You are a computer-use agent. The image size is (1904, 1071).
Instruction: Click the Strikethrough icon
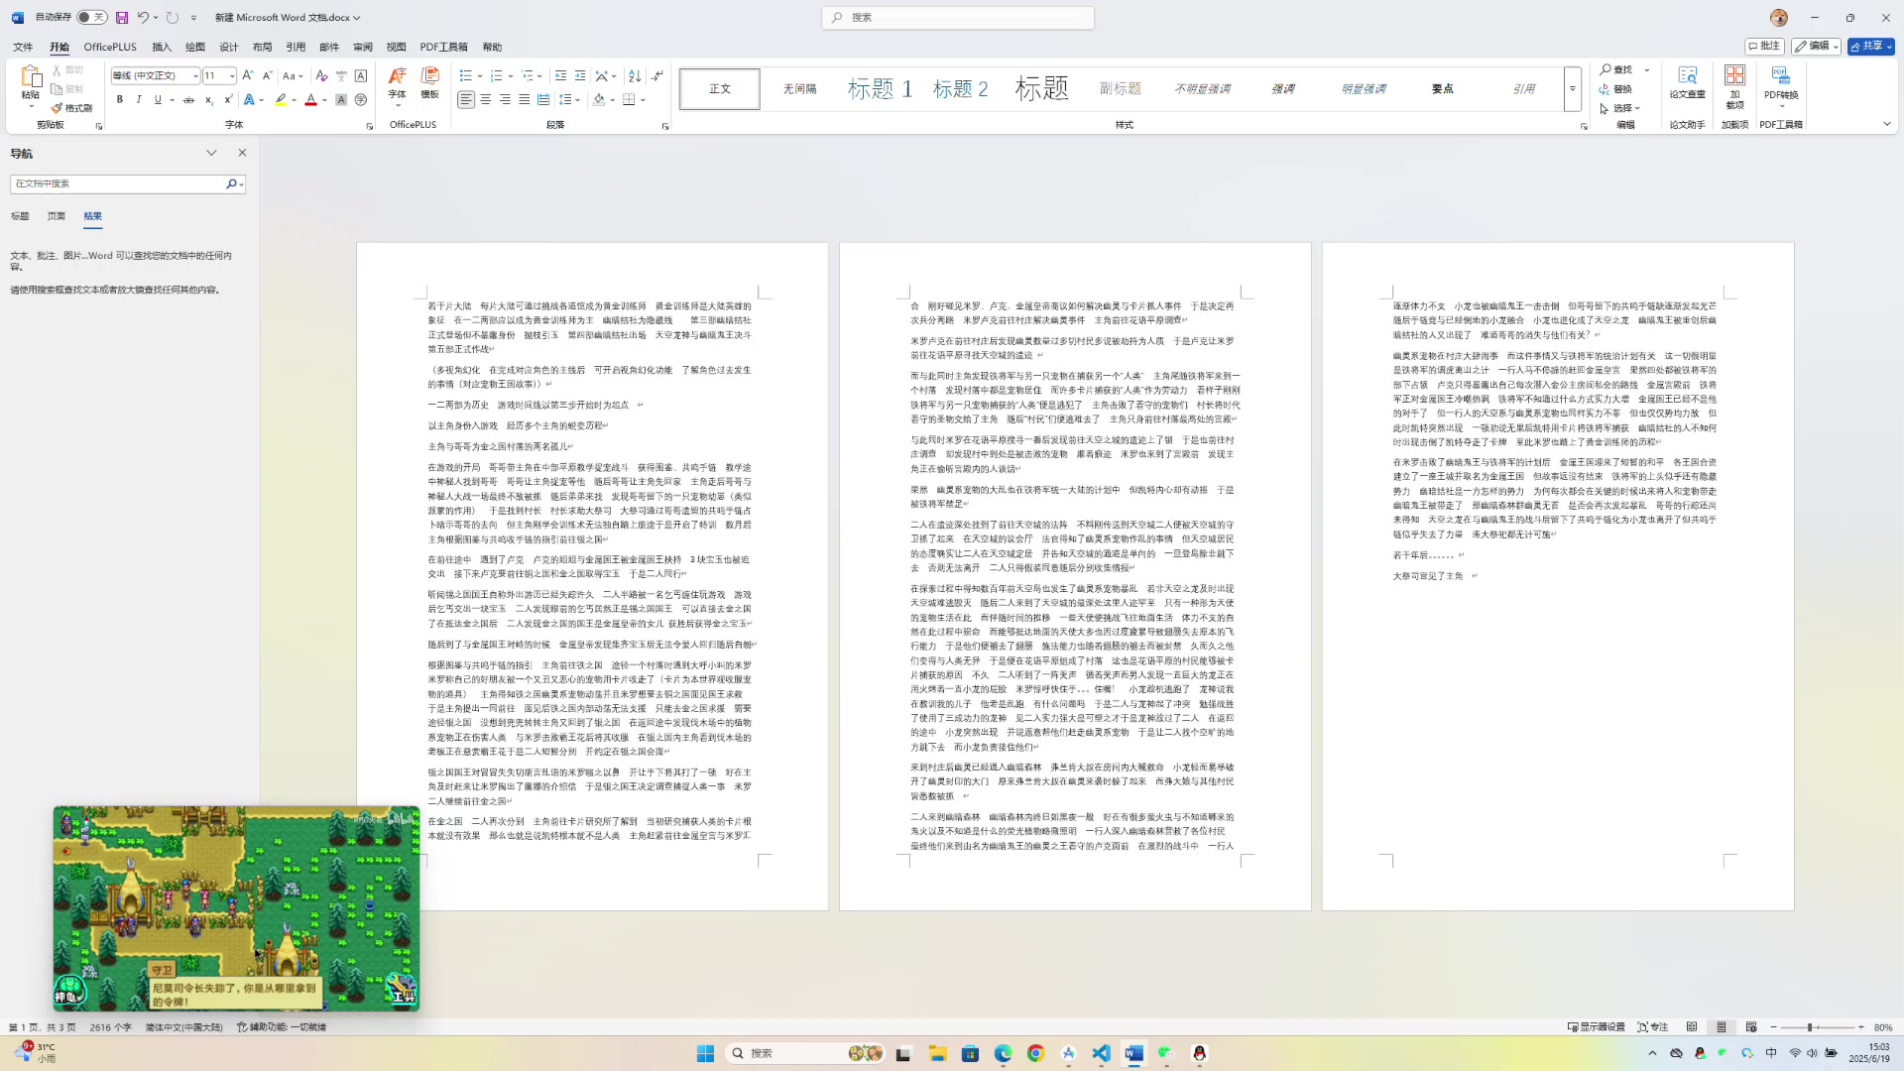[188, 100]
